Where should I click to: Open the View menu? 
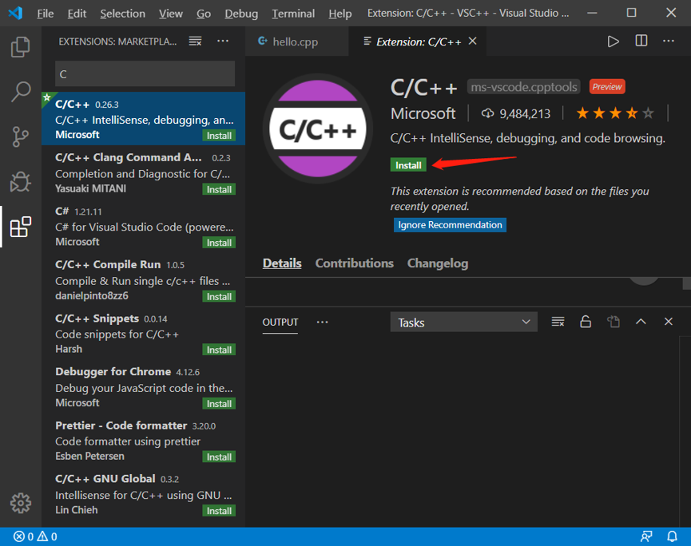coord(170,14)
